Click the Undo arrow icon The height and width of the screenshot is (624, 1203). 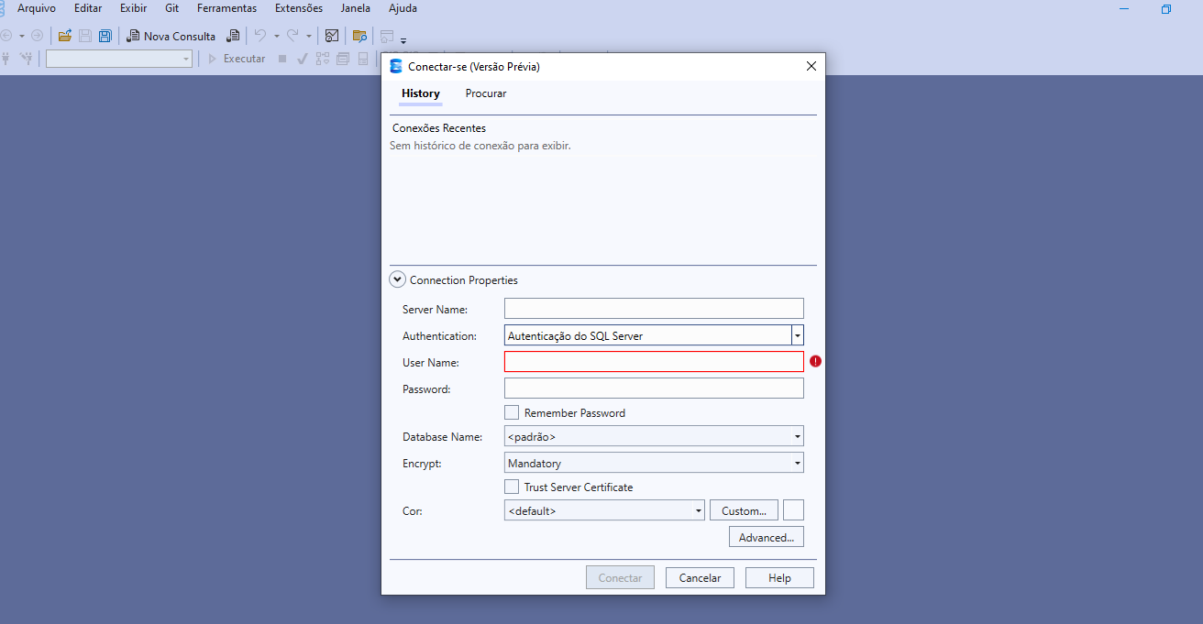[260, 36]
